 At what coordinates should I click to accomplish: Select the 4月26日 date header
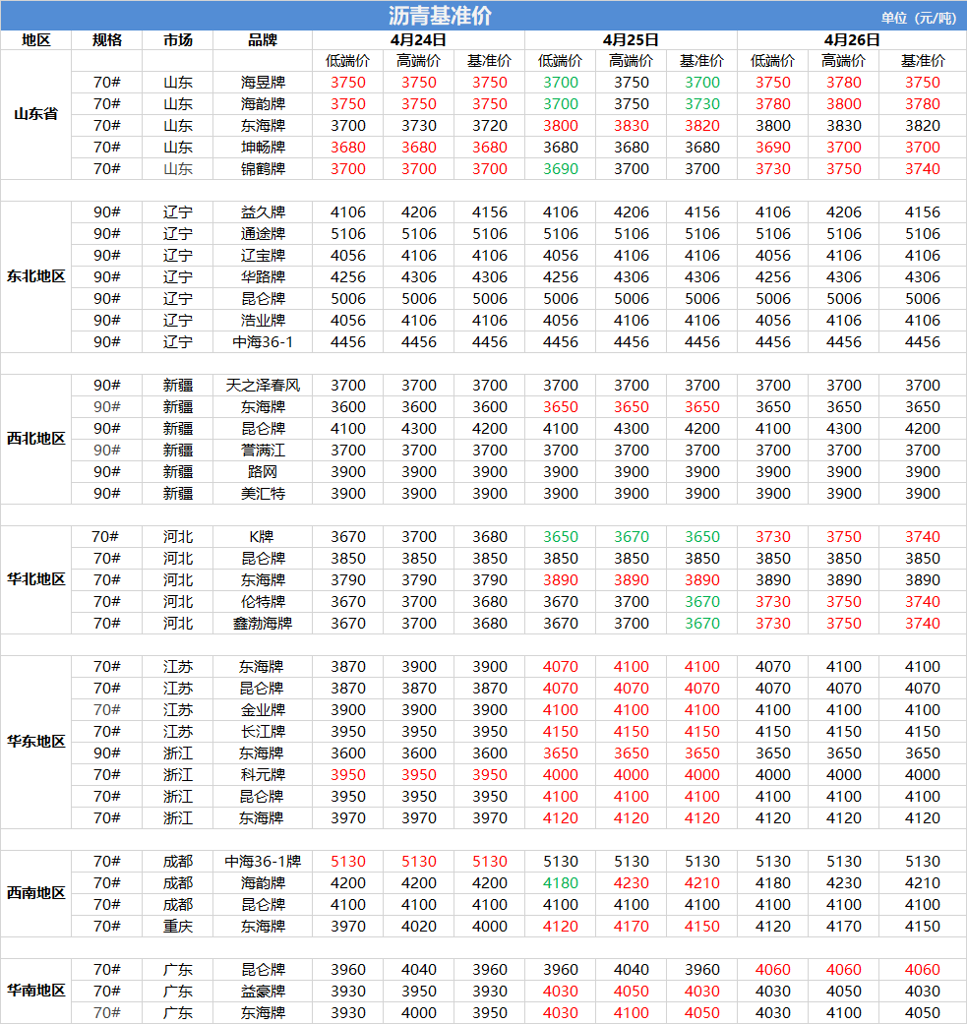pos(851,40)
